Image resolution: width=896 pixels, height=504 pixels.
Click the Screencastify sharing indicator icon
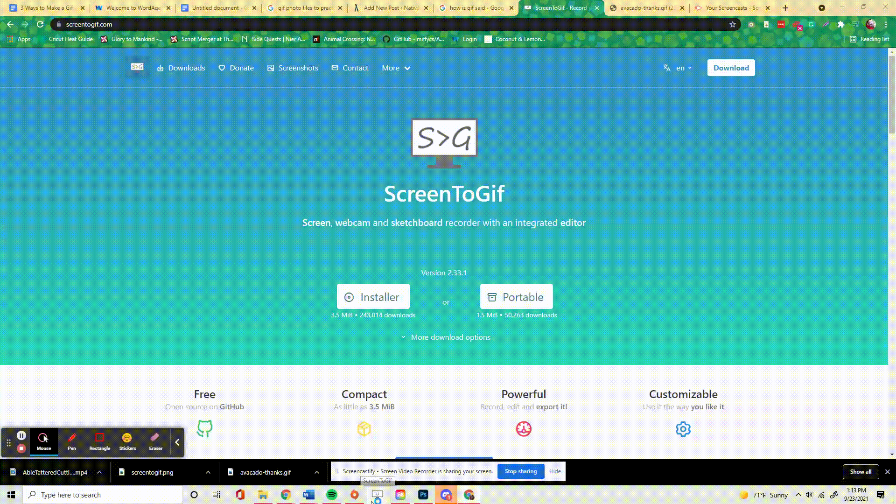click(337, 471)
